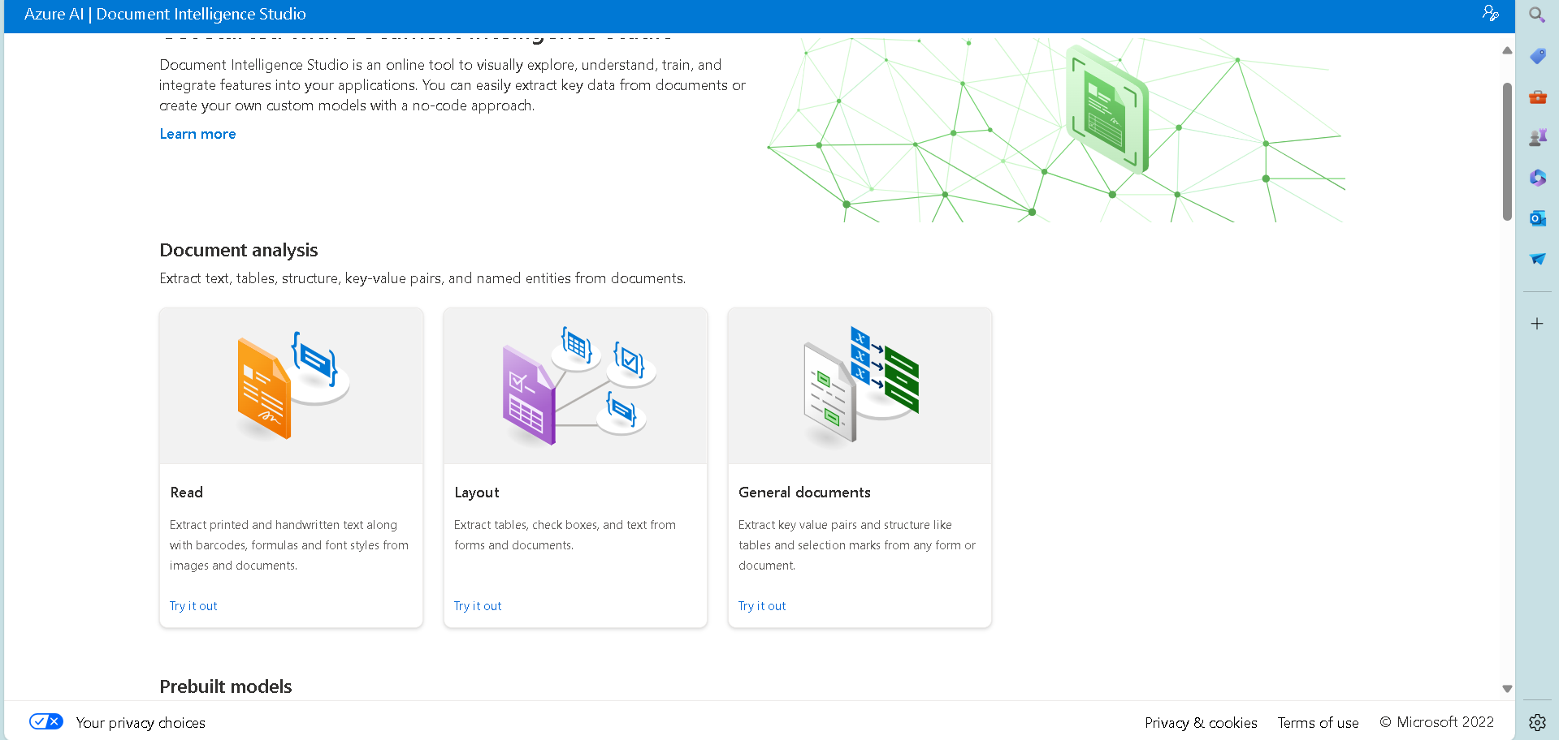The width and height of the screenshot is (1559, 740).
Task: Select the Read card illustration
Action: 291,386
